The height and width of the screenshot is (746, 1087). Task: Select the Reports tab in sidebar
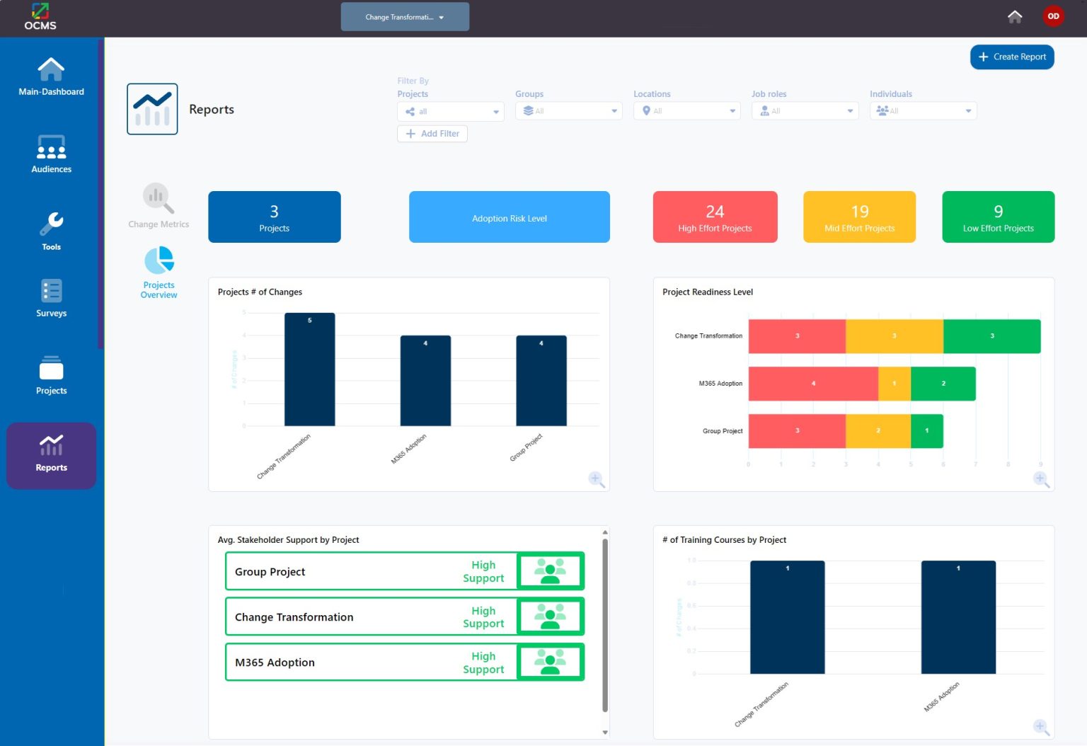(x=50, y=455)
